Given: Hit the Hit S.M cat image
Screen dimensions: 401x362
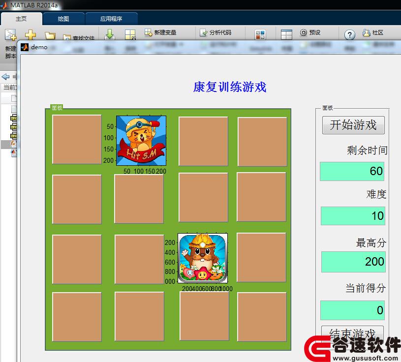Looking at the screenshot, I should coord(141,141).
